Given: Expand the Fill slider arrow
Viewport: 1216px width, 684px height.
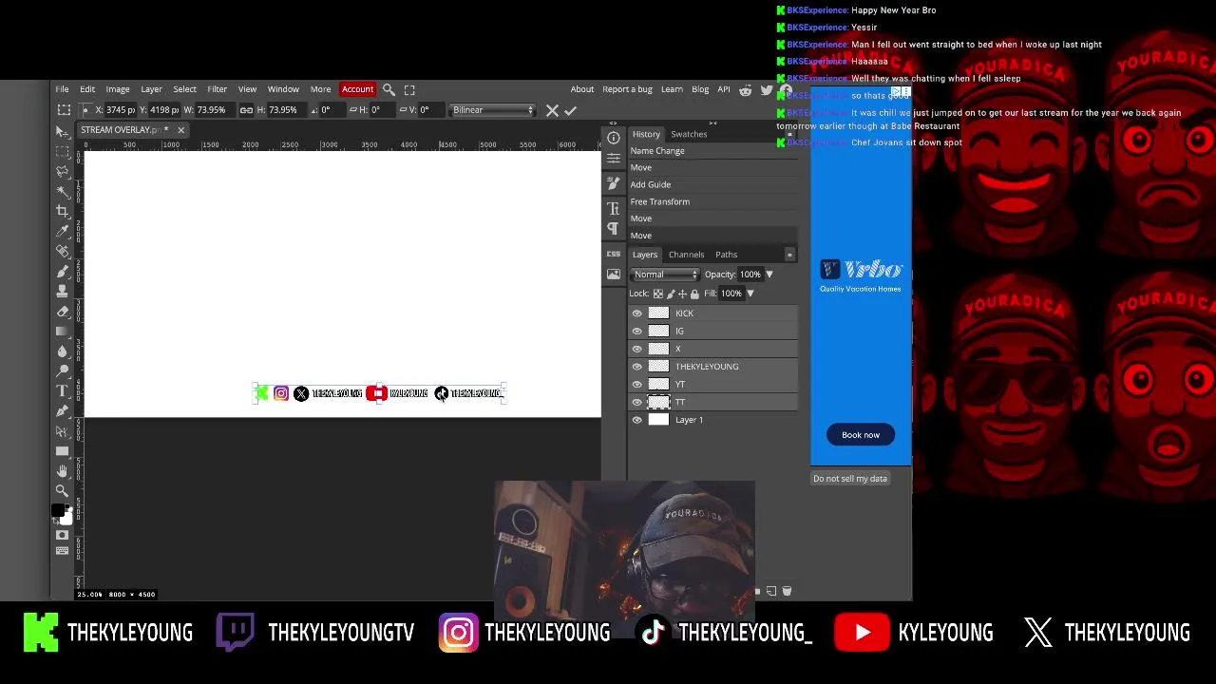Looking at the screenshot, I should coord(750,294).
